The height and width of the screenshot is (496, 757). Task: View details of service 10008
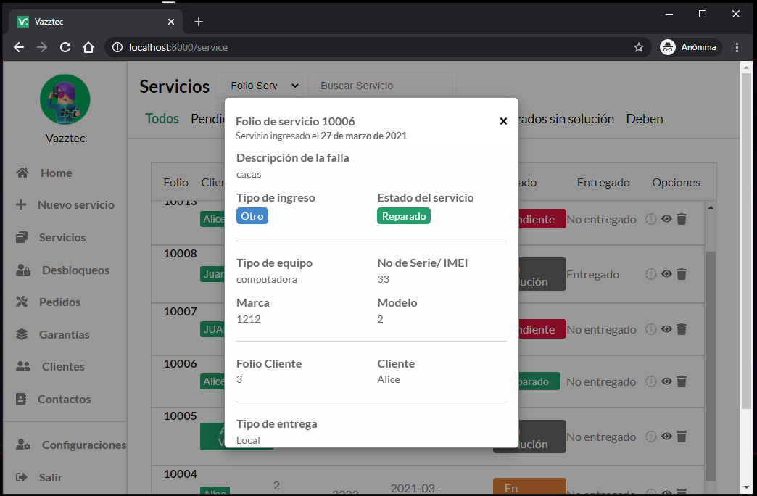tap(666, 274)
